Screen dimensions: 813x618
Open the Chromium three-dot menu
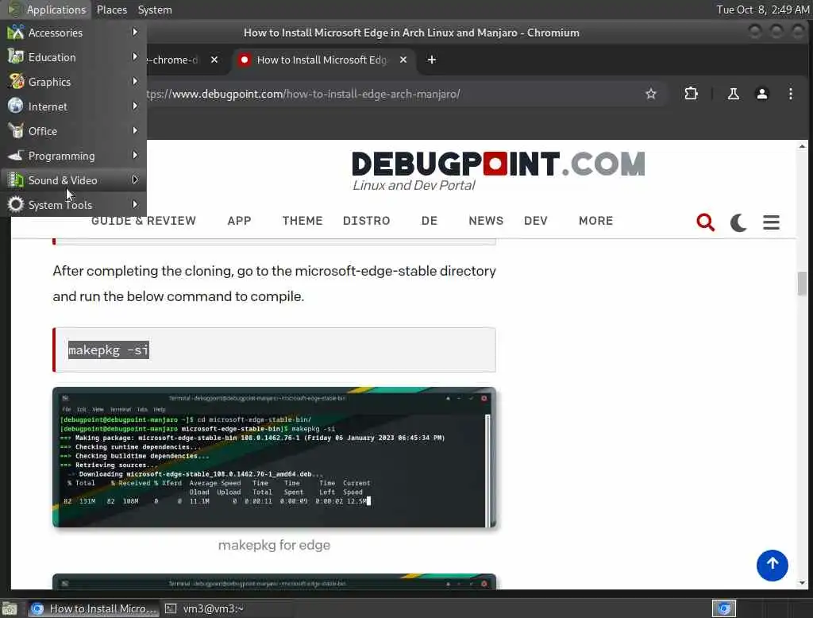click(790, 94)
